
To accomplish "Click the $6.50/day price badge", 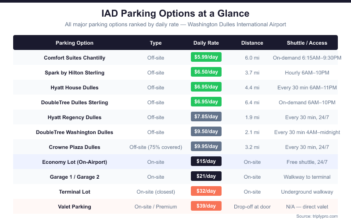I will [206, 72].
